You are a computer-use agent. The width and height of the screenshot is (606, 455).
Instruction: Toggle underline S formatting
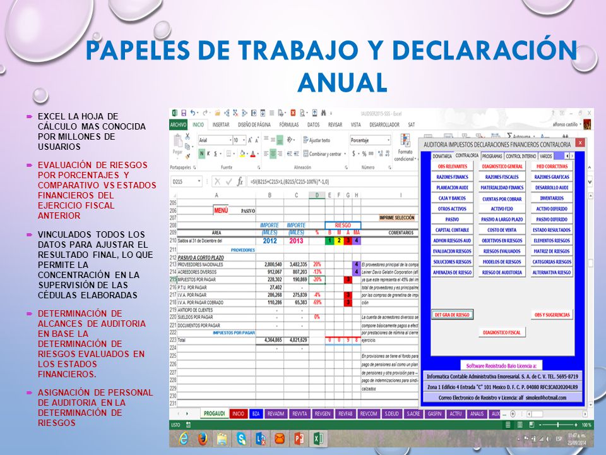coord(215,154)
